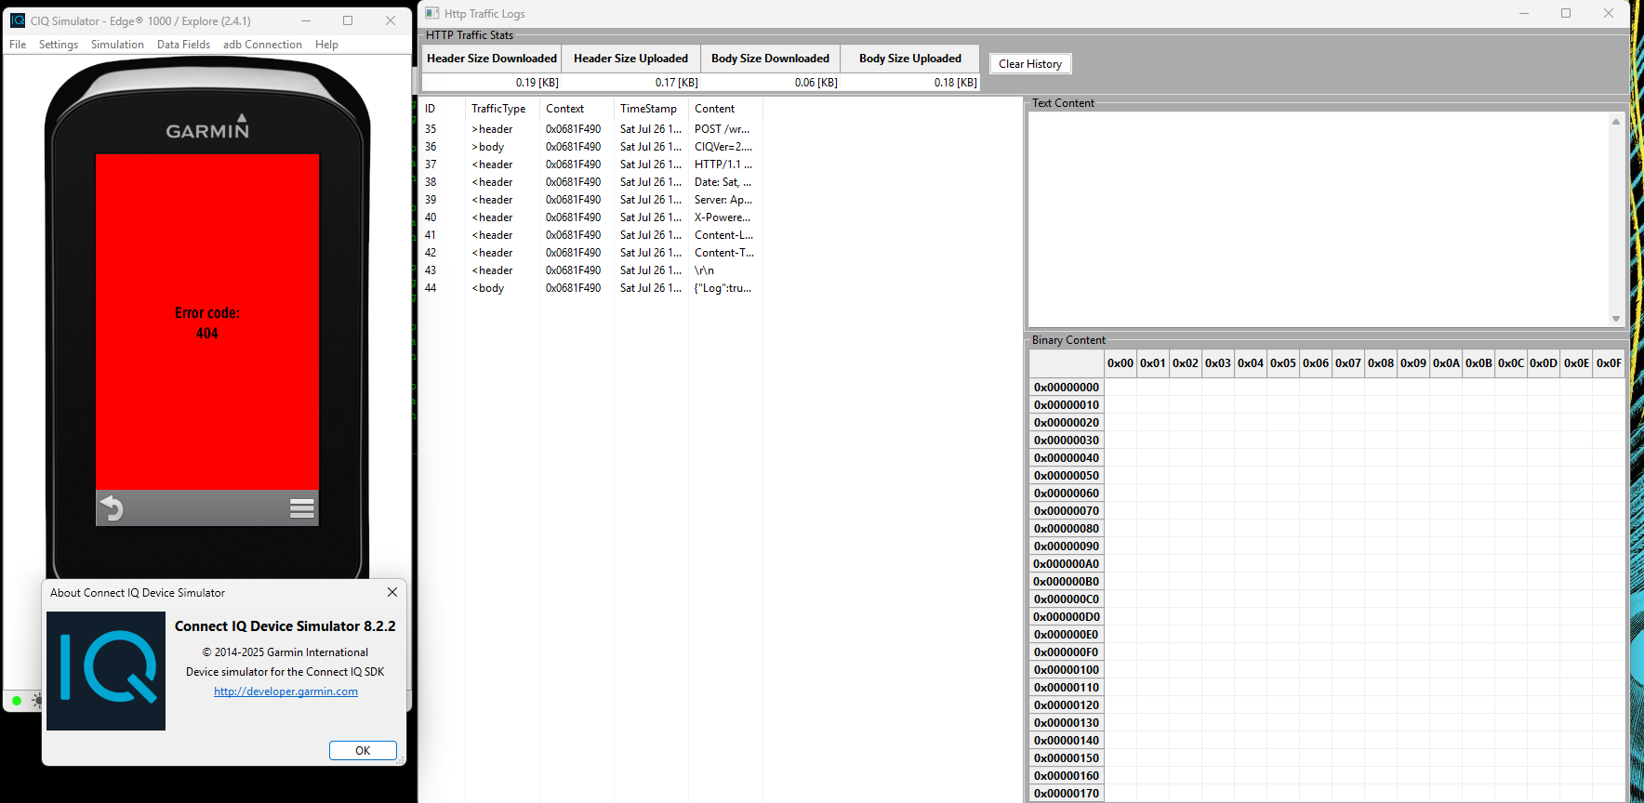Click the 0x00000080 binary row header
The width and height of the screenshot is (1644, 803).
pos(1067,529)
